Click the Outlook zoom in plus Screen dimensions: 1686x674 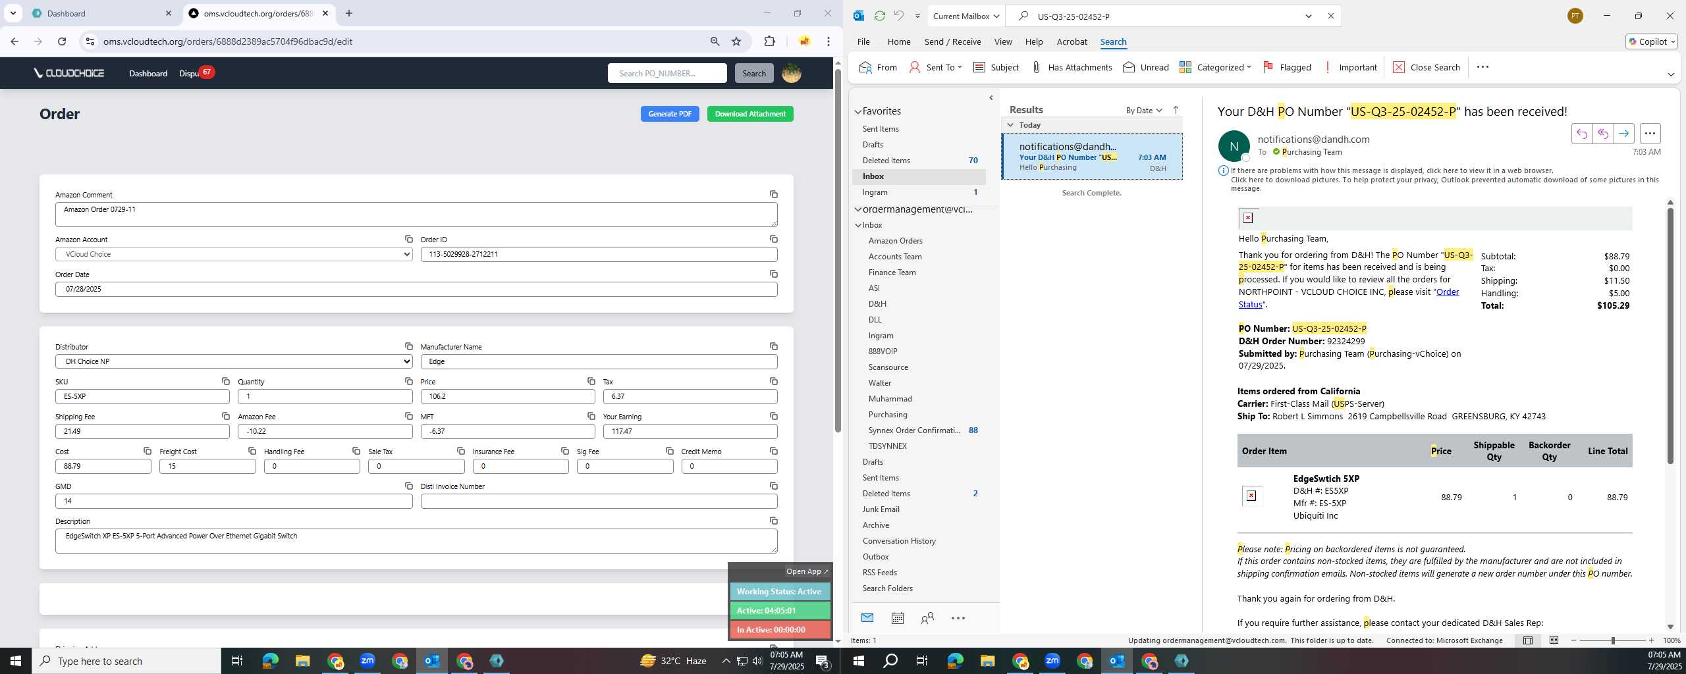pyautogui.click(x=1651, y=640)
